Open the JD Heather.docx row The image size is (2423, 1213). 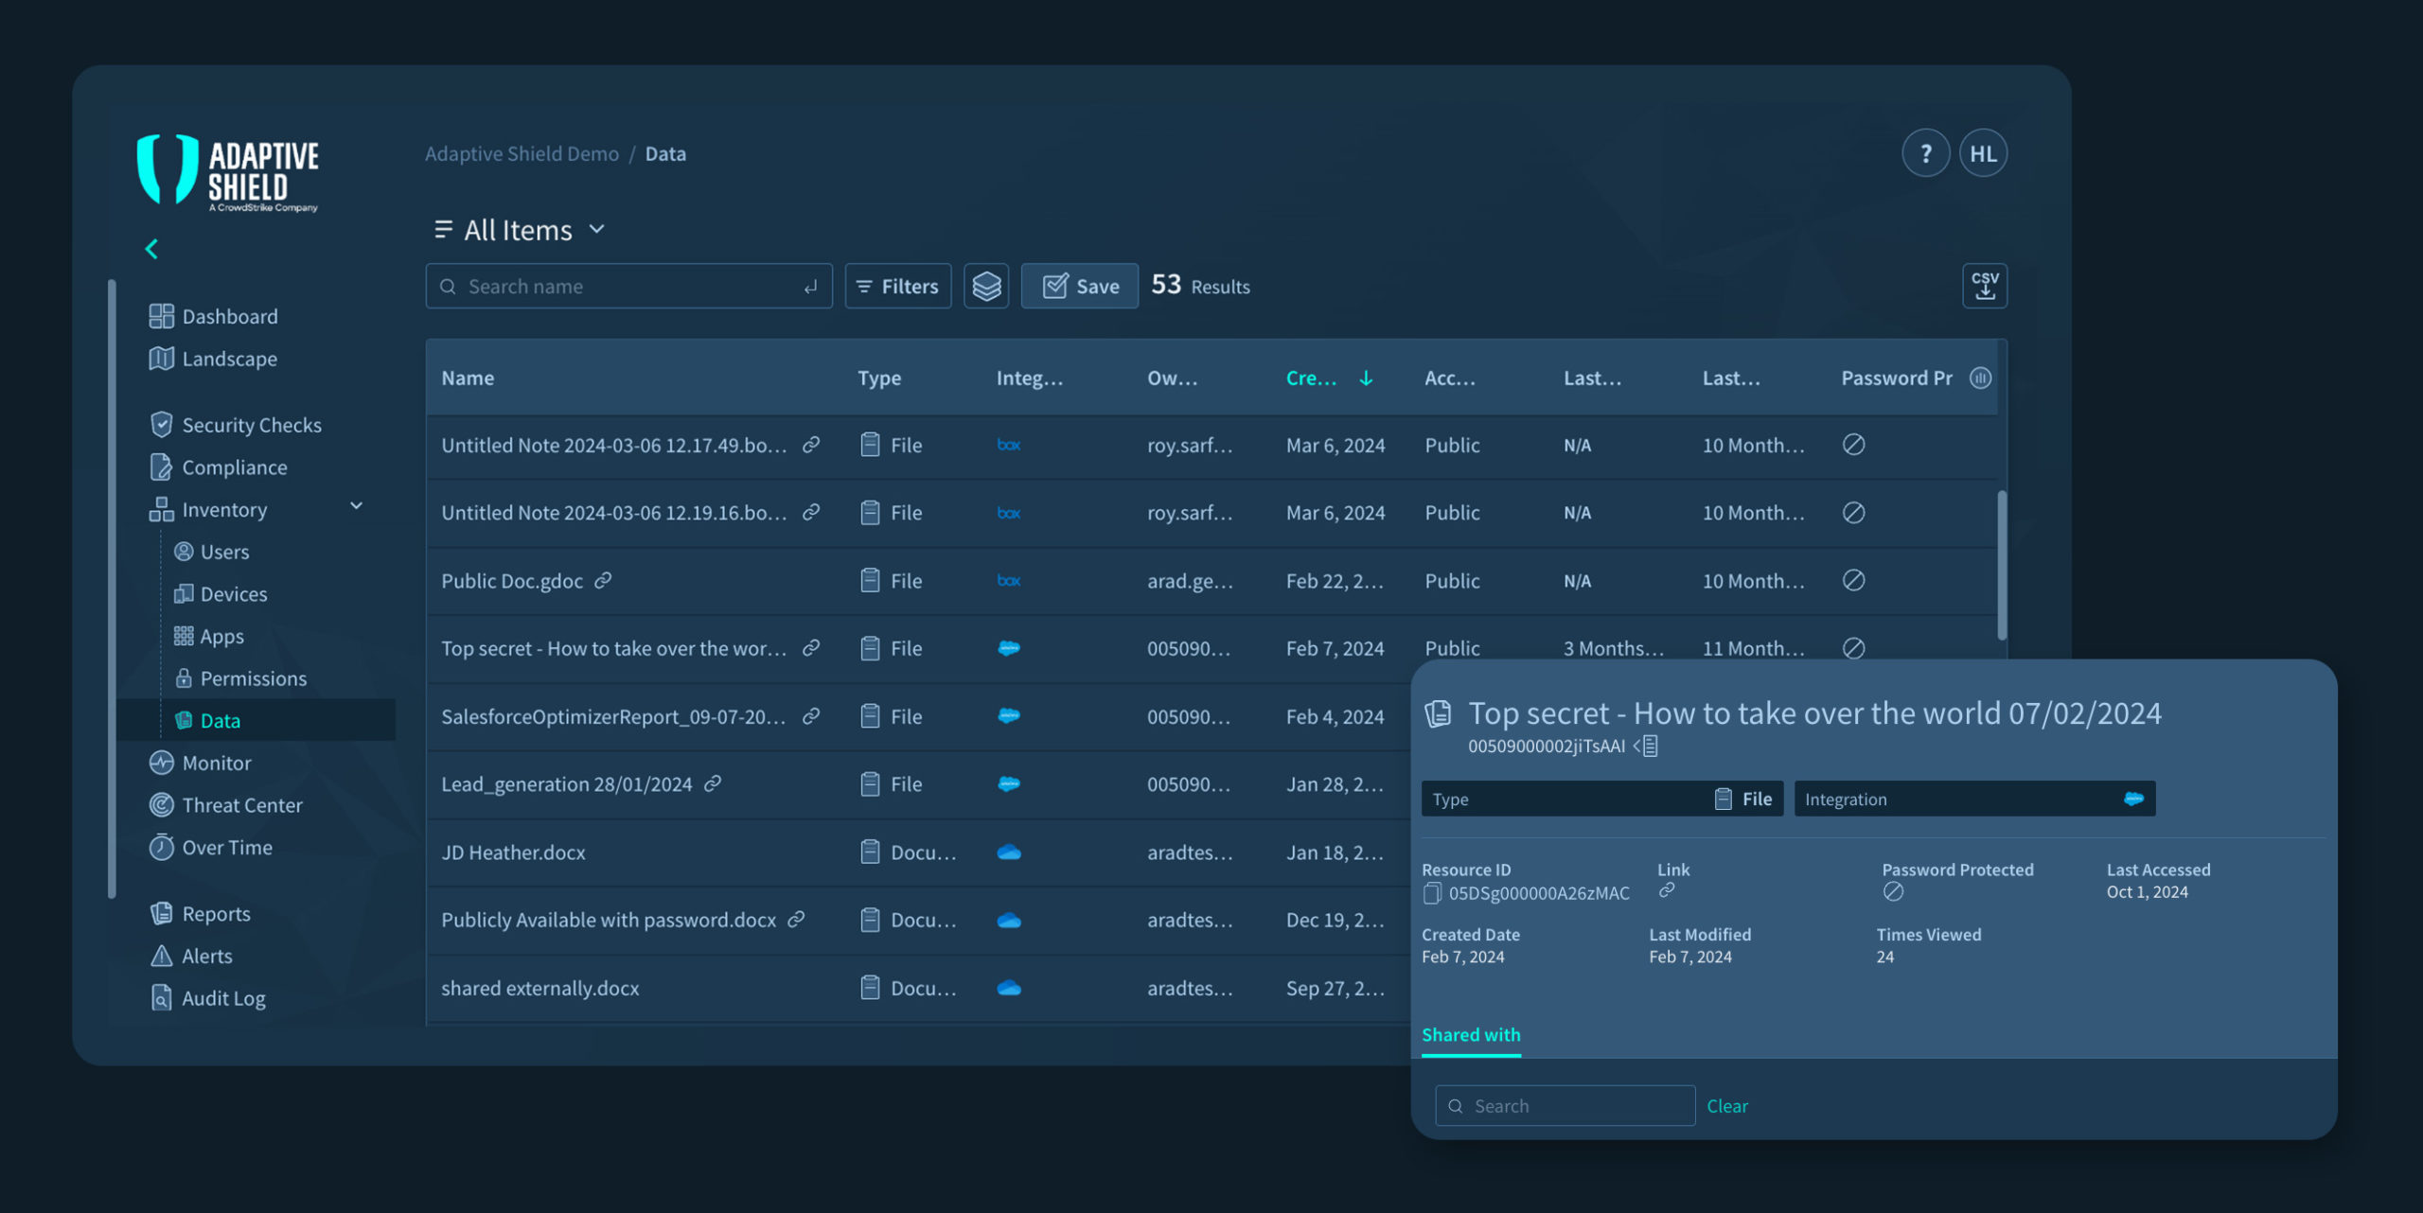coord(918,853)
